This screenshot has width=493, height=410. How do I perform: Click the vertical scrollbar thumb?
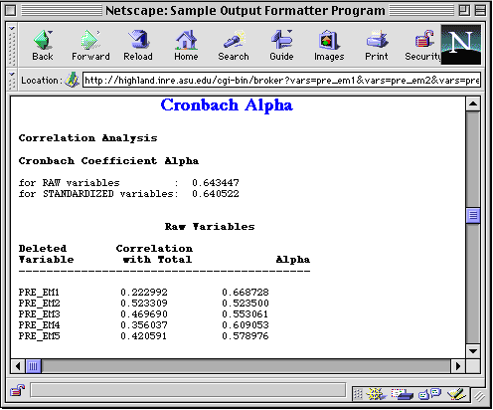coord(473,216)
